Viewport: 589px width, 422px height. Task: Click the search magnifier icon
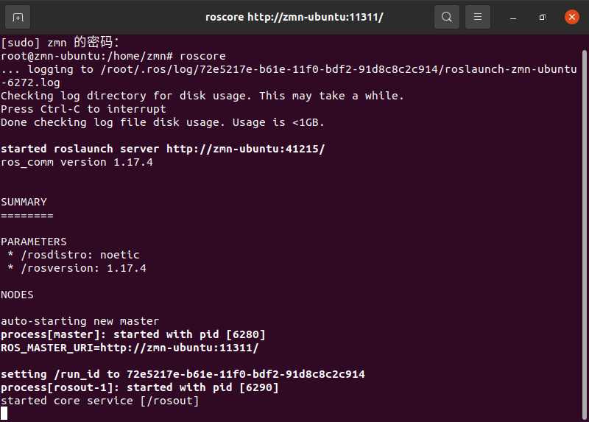446,17
